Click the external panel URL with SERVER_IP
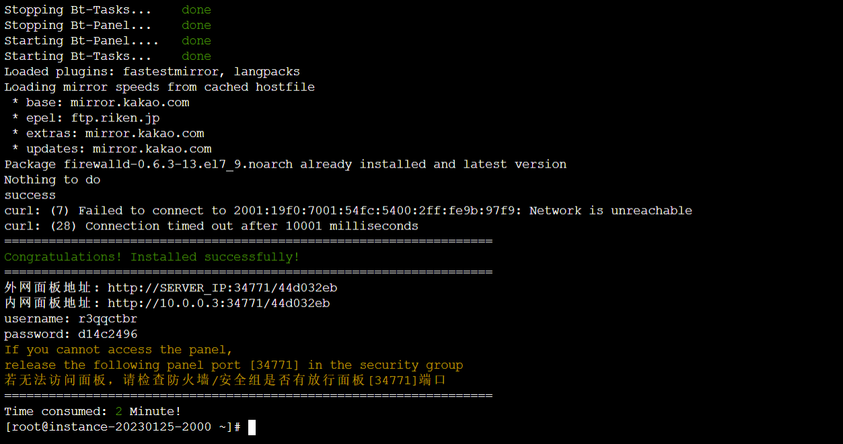The image size is (843, 444). (222, 288)
